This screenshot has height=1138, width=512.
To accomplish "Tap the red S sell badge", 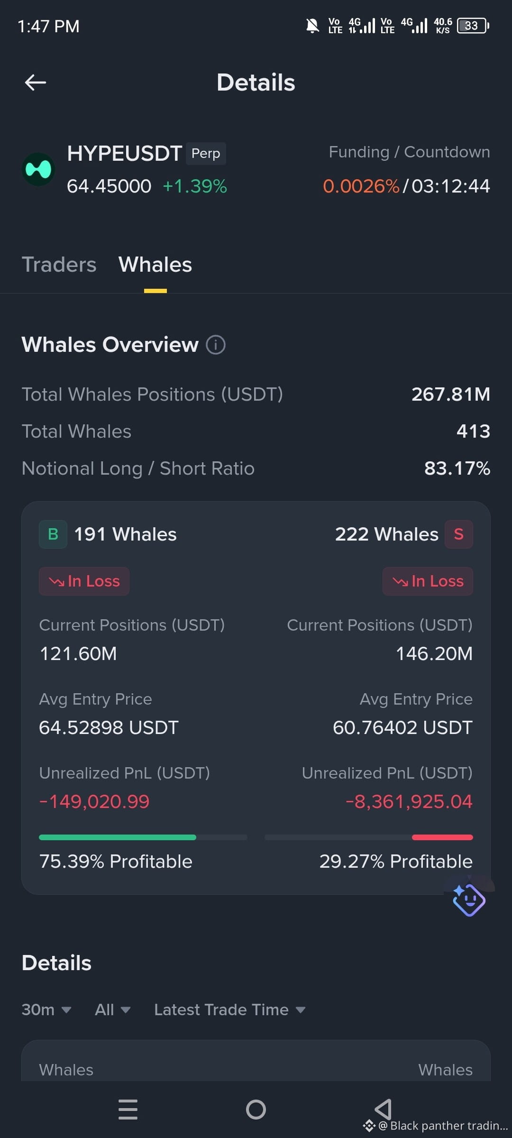I will [458, 534].
